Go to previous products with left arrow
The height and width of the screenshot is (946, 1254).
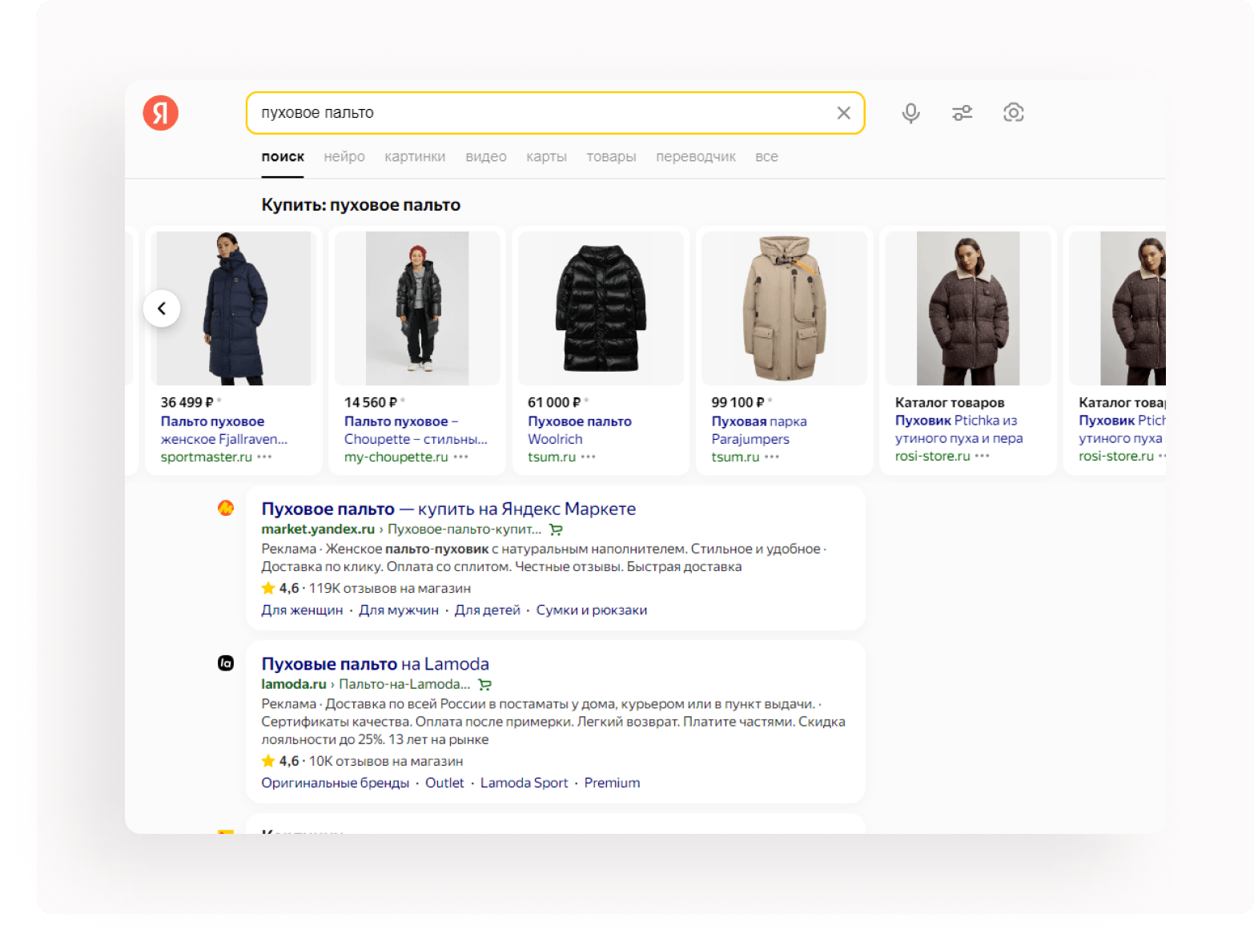tap(162, 308)
